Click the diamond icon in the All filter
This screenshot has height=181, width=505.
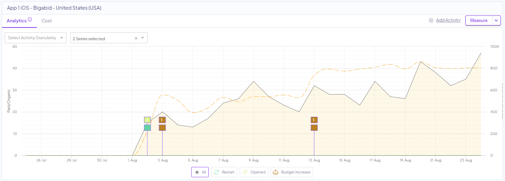(x=197, y=172)
